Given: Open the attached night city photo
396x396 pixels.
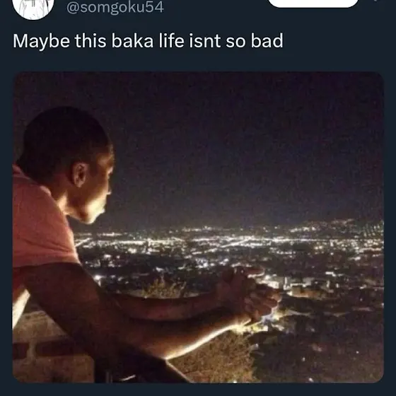Looking at the screenshot, I should 198,227.
